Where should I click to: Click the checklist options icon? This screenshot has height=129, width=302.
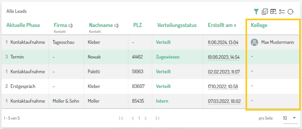tap(282, 12)
